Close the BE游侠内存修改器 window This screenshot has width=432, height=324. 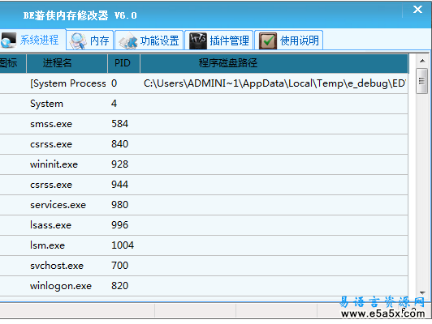point(417,10)
